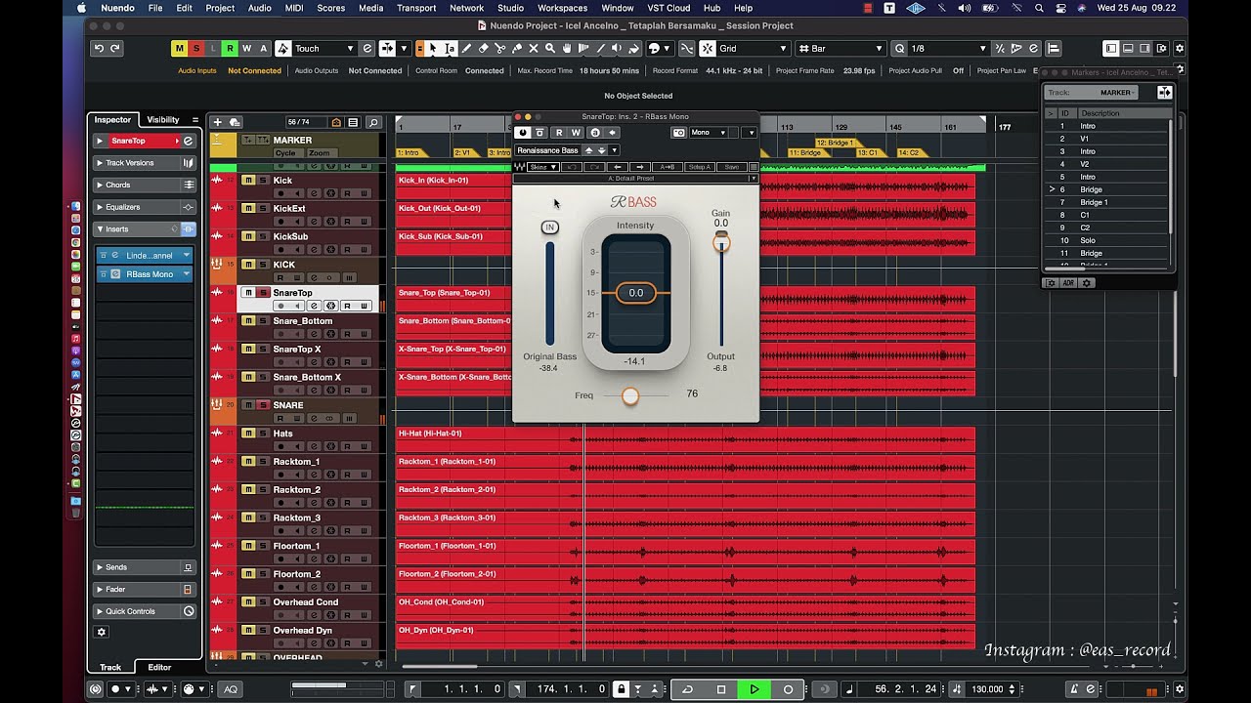1251x703 pixels.
Task: Click next preset arrow in RBass toolbar
Action: (640, 167)
